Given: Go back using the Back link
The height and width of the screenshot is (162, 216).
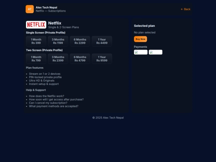Looking at the screenshot, I should 186,9.
